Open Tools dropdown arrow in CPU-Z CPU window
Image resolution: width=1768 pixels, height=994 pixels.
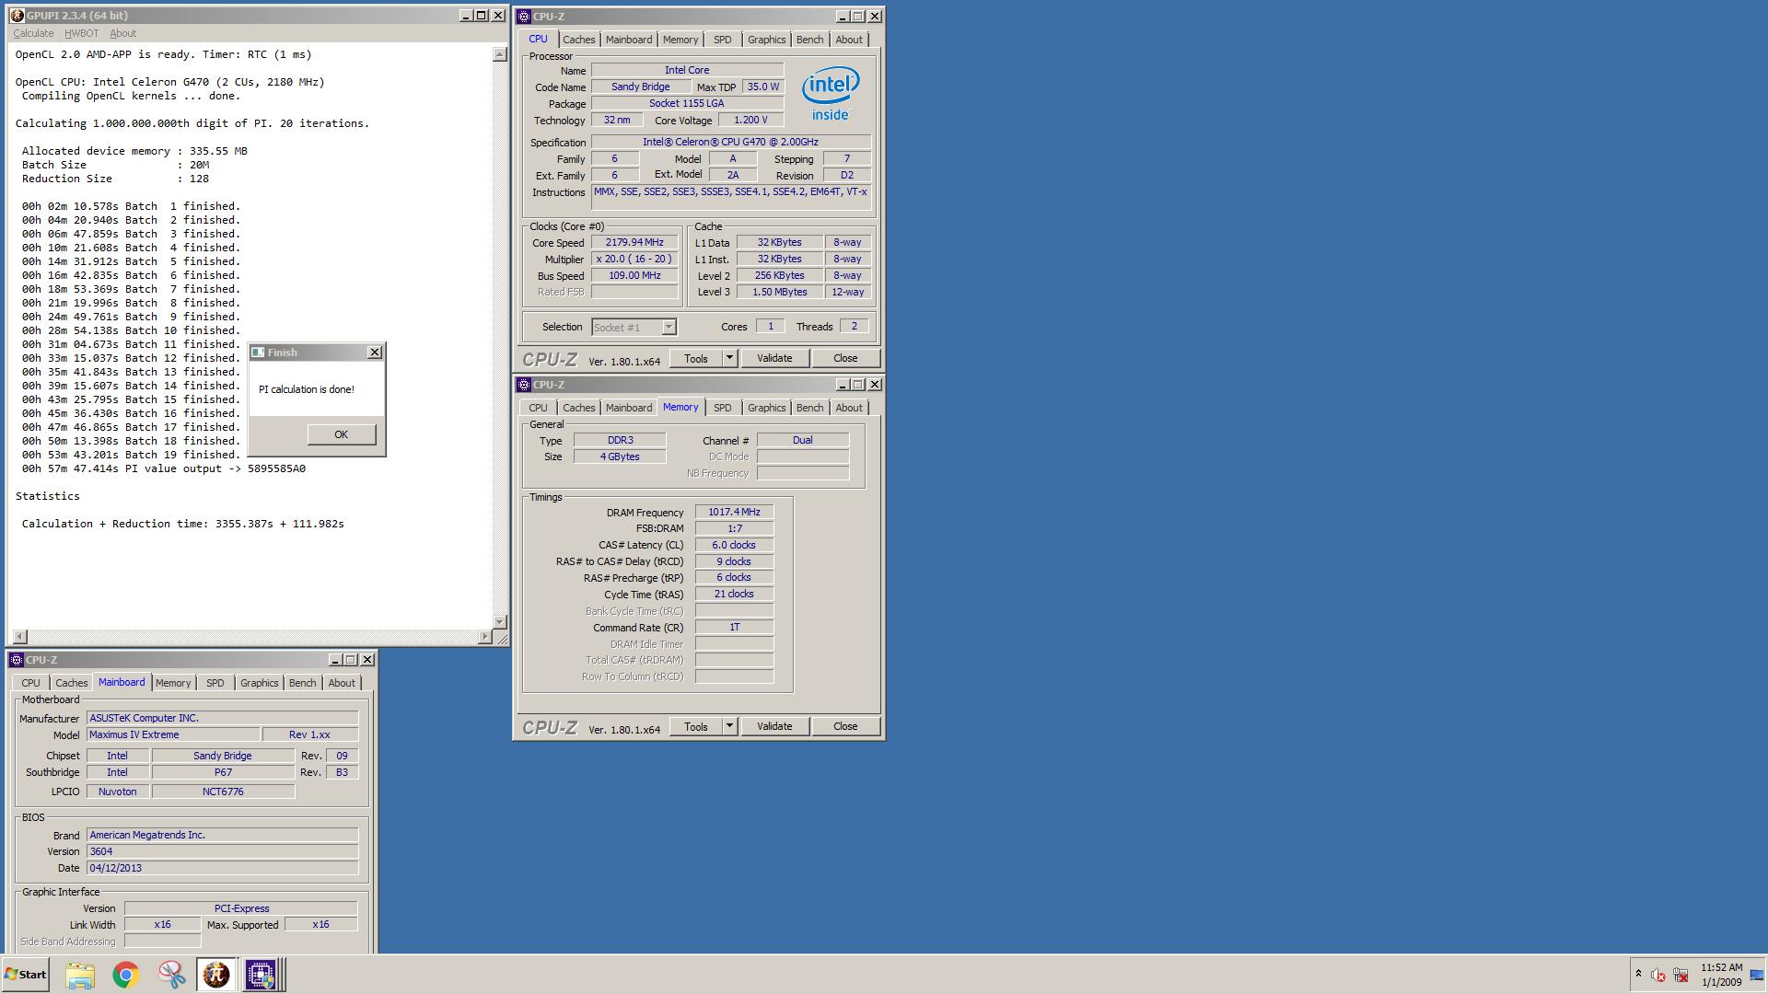point(728,358)
